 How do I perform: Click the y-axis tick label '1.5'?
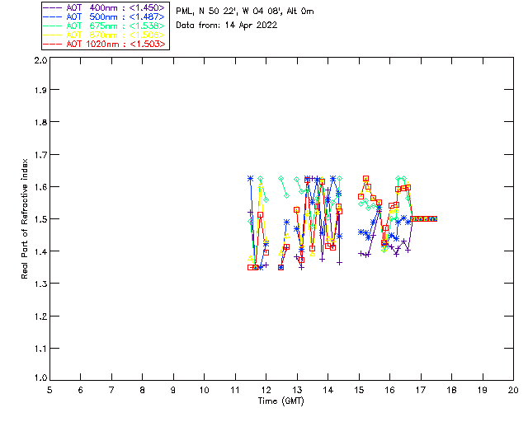point(40,219)
